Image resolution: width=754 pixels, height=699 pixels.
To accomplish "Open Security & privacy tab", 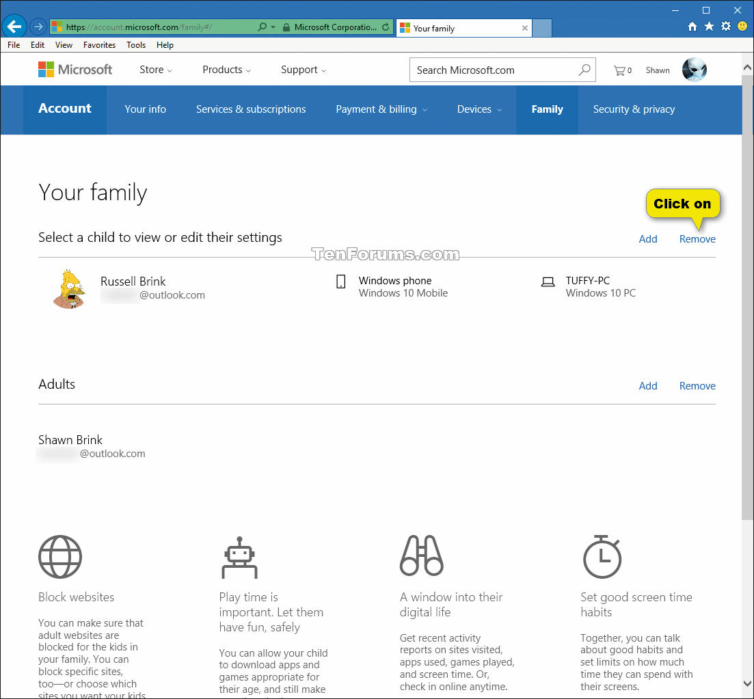I will click(x=634, y=109).
